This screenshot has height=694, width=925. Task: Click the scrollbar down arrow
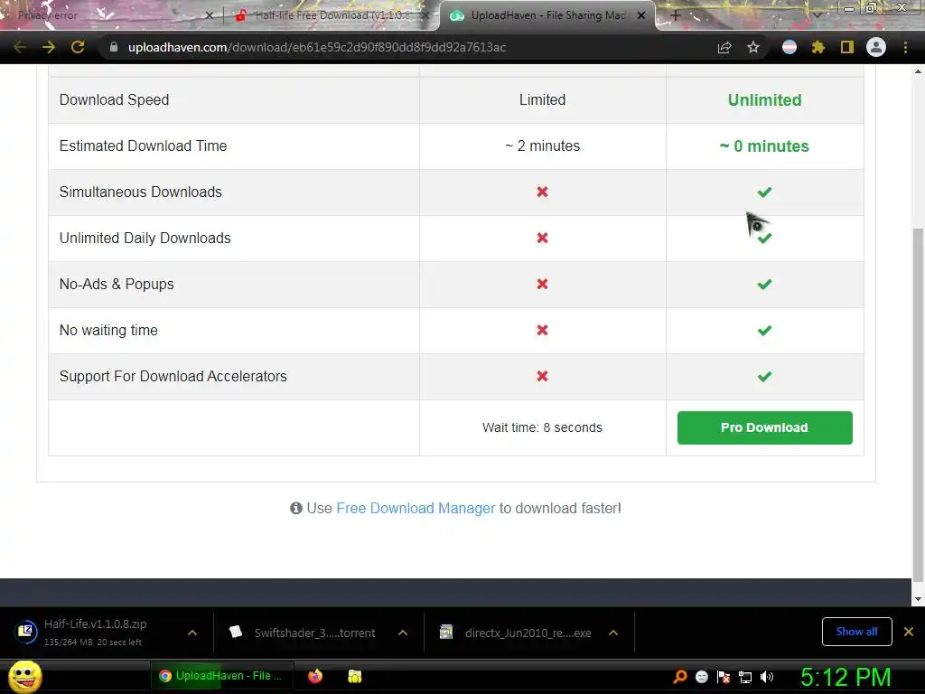918,599
